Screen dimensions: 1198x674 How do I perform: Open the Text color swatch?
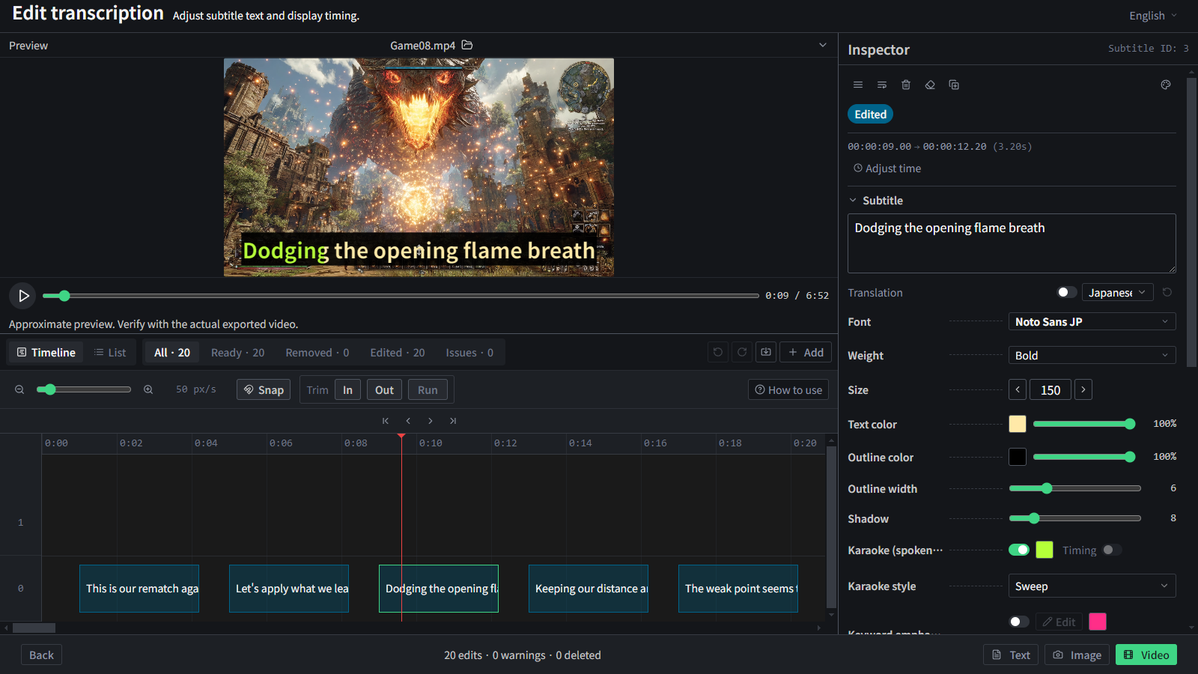pos(1018,424)
